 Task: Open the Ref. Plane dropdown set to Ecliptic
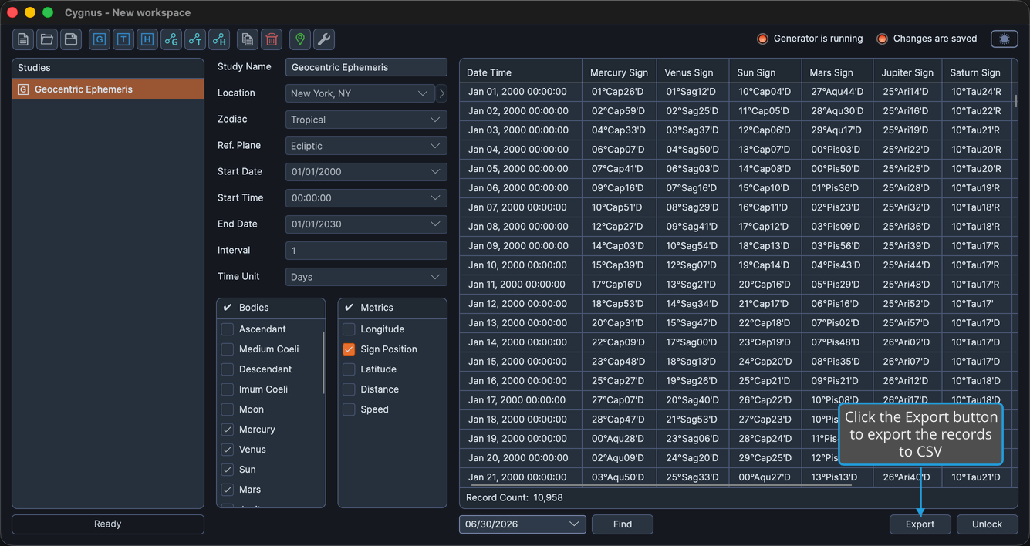click(x=366, y=146)
